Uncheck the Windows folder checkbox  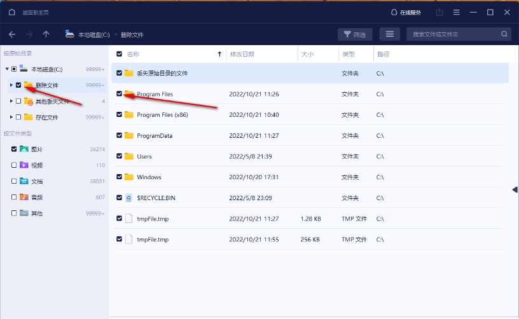[119, 177]
